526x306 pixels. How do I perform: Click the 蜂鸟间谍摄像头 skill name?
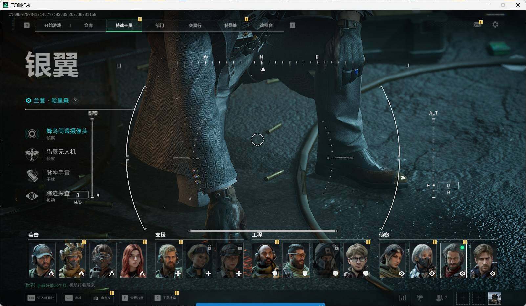[x=67, y=131]
